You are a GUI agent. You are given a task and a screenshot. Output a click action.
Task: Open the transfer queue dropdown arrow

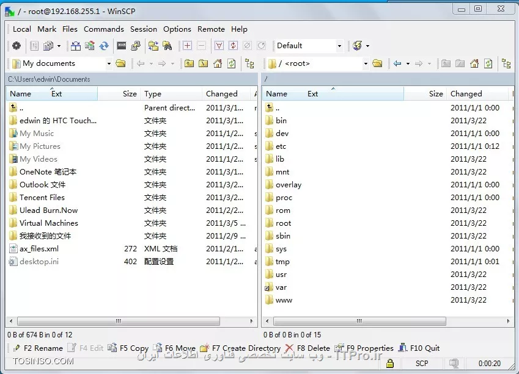[59, 46]
